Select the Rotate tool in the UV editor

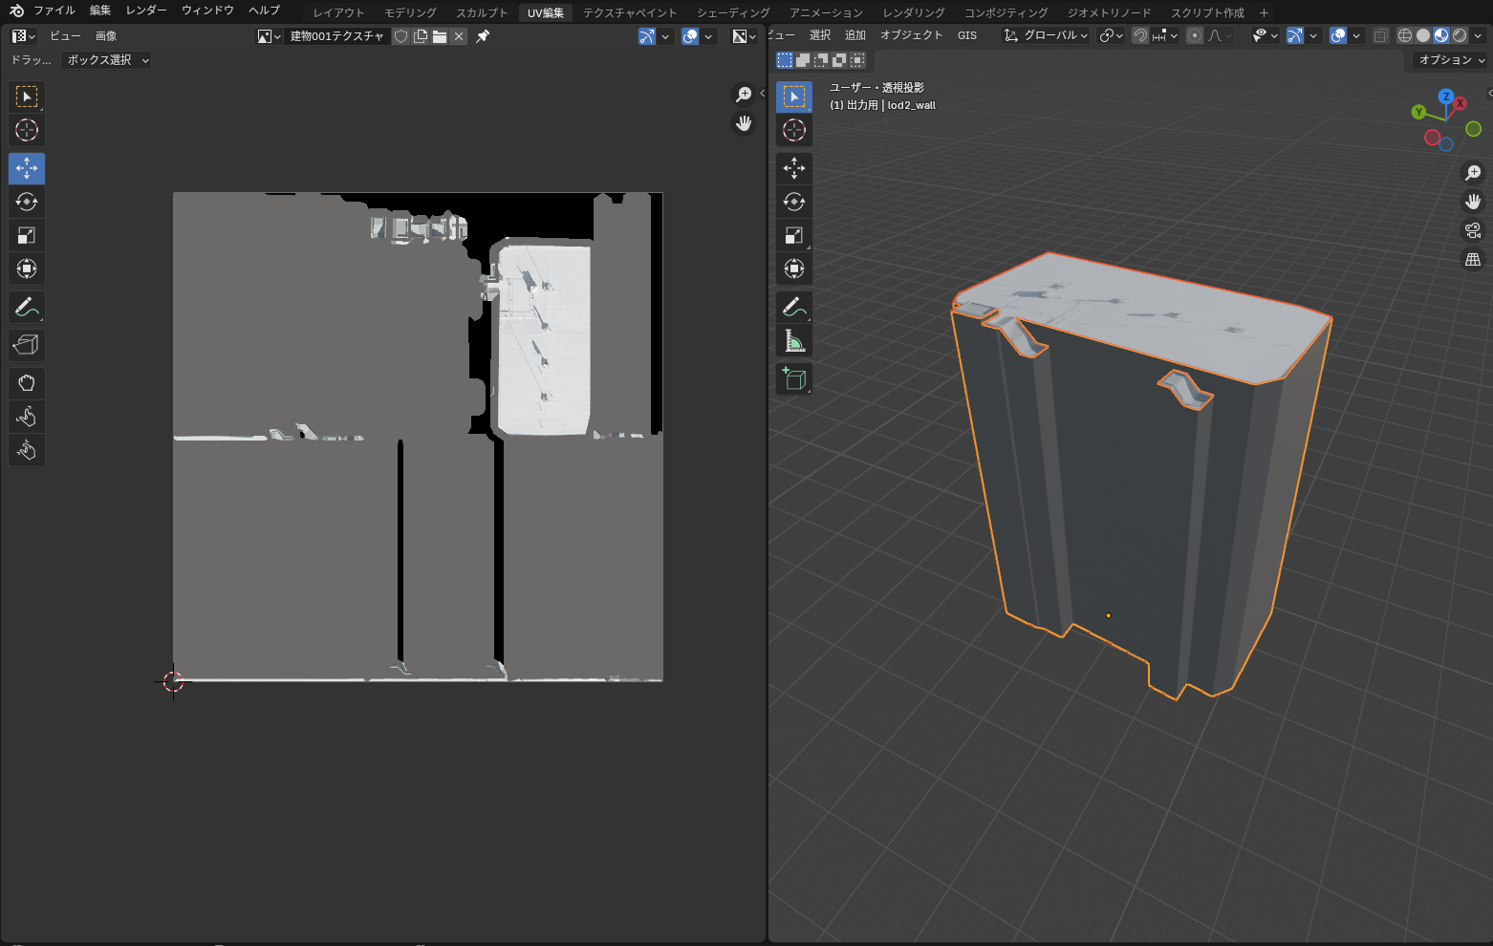pyautogui.click(x=27, y=202)
